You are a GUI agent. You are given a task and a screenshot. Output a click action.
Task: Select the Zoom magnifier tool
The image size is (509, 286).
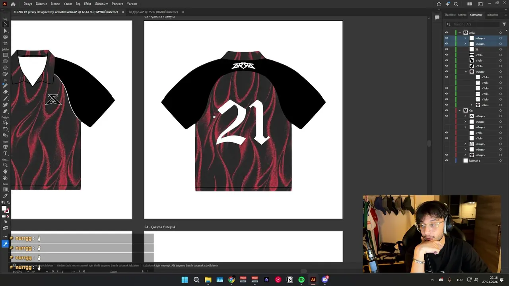point(5,165)
